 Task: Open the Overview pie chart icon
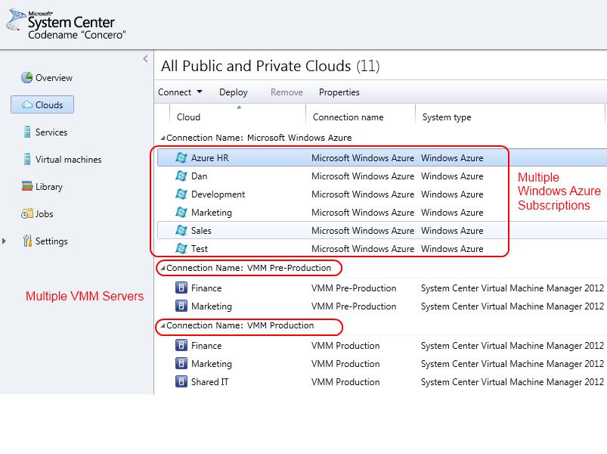coord(26,77)
